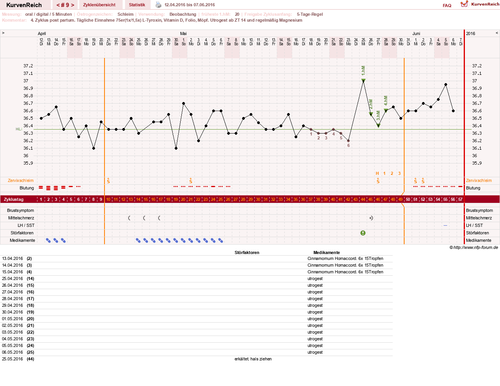The width and height of the screenshot is (500, 386).
Task: Click the Zervixschleim row label on the left
Action: coord(21,180)
